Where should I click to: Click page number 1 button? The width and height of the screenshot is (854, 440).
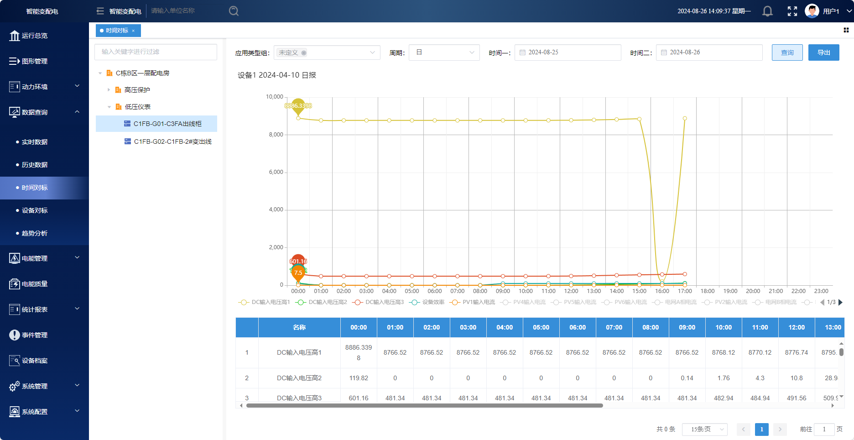(x=762, y=429)
